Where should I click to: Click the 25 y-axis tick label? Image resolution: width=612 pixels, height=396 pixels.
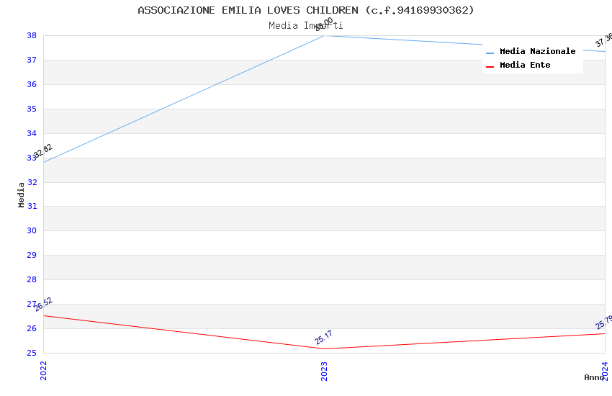(32, 353)
